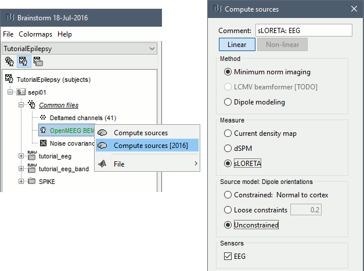
Task: Choose Compute sources [2016] from context menu
Action: coord(150,145)
